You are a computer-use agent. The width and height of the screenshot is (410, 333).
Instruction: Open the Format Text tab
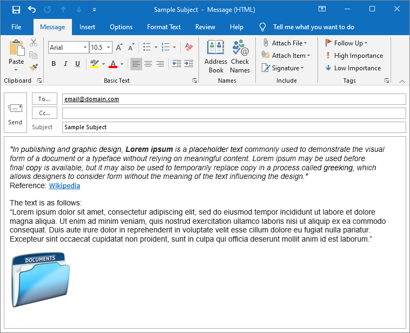[164, 27]
